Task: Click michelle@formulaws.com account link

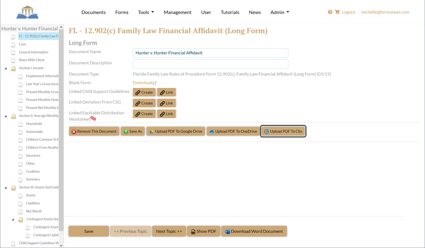Action: (385, 12)
